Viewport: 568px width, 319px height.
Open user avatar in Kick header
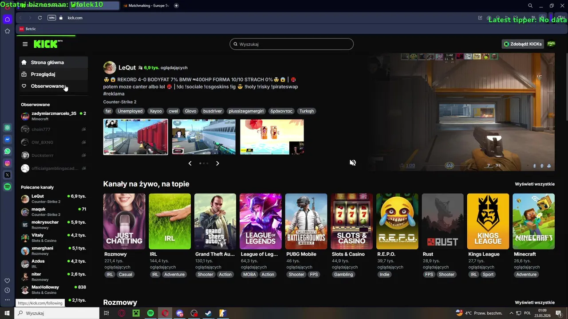point(551,44)
